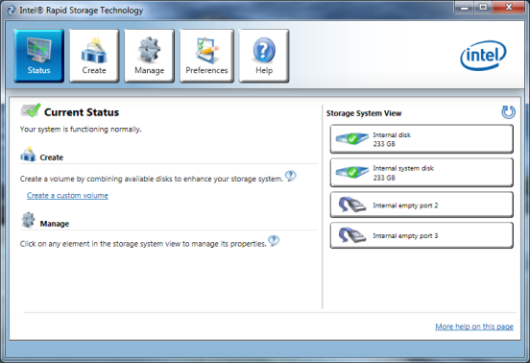530x363 pixels.
Task: Click the Internal system disk drive icon
Action: tap(351, 172)
